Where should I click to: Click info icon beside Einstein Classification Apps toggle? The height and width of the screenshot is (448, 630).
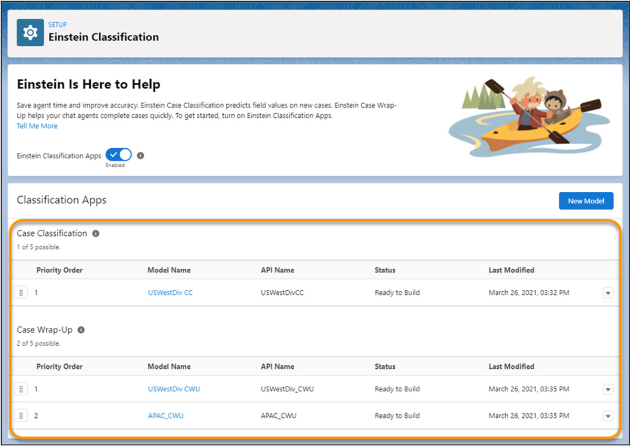140,156
